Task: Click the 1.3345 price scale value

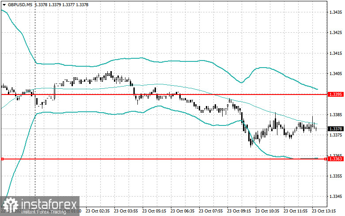Action: [x=336, y=197]
